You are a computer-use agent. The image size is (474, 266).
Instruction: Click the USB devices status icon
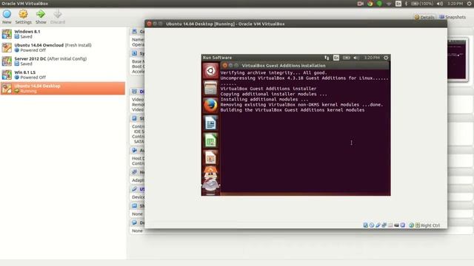(x=378, y=225)
